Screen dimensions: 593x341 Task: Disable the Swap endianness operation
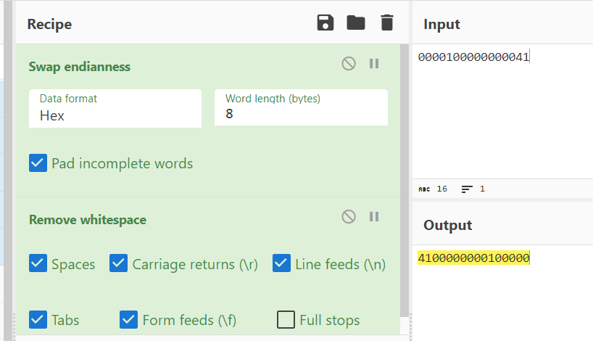point(349,64)
